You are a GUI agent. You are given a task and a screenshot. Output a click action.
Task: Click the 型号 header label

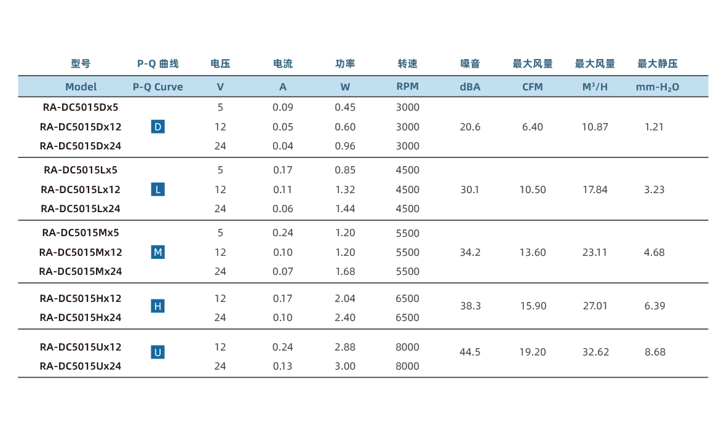81,63
